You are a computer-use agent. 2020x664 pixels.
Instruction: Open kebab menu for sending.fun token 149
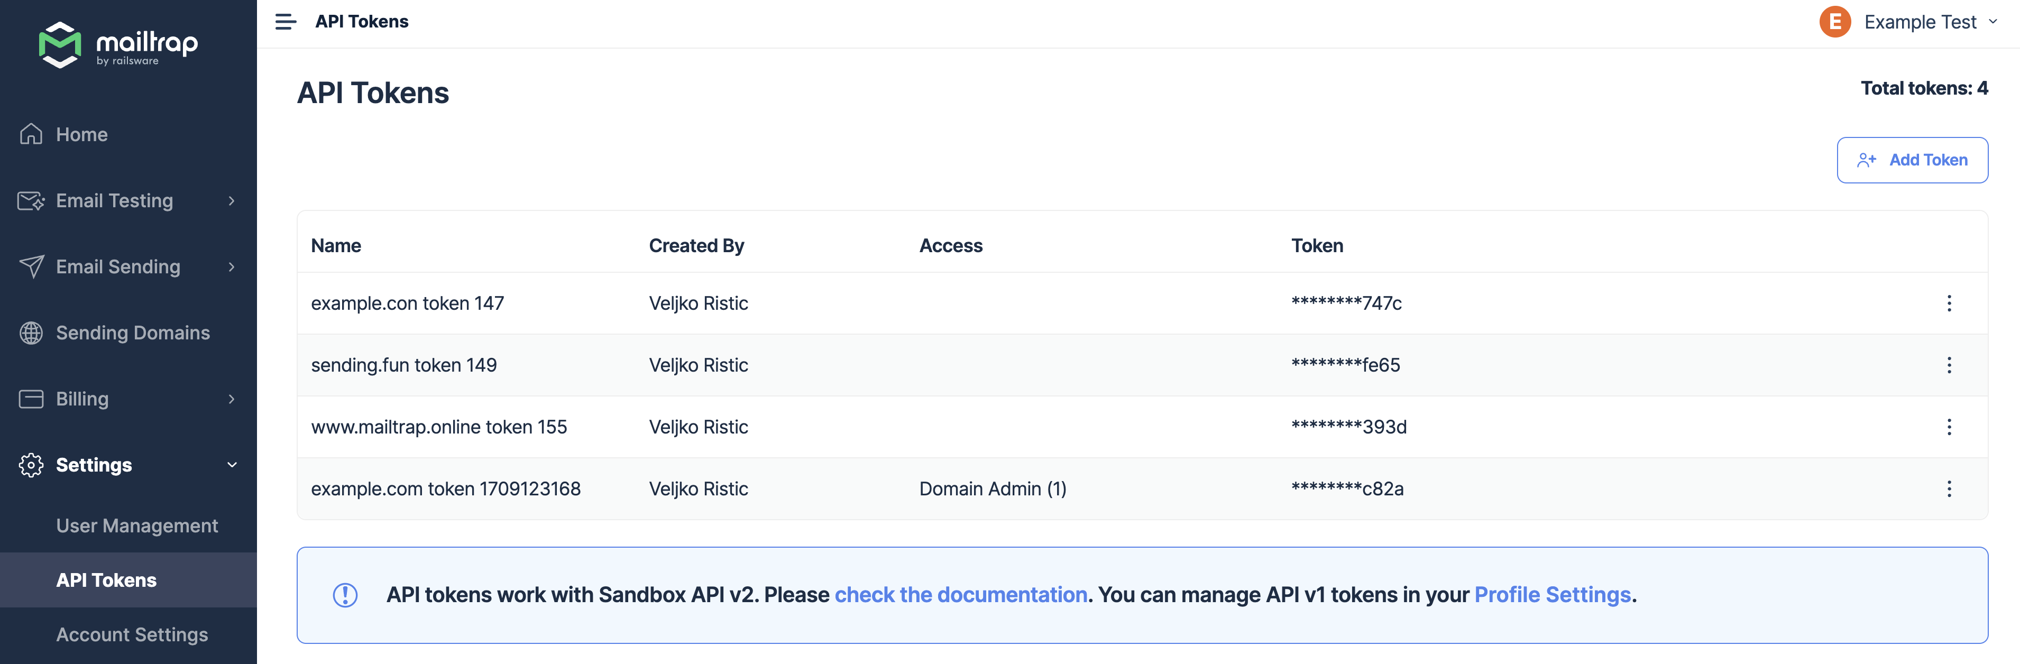(x=1949, y=365)
